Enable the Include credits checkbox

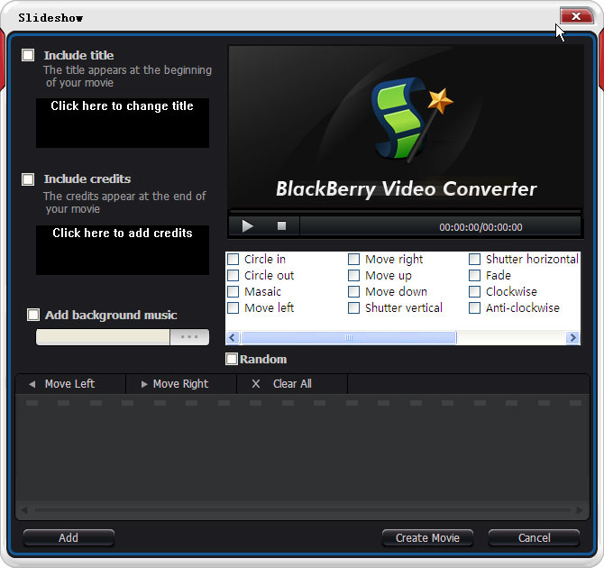coord(28,179)
